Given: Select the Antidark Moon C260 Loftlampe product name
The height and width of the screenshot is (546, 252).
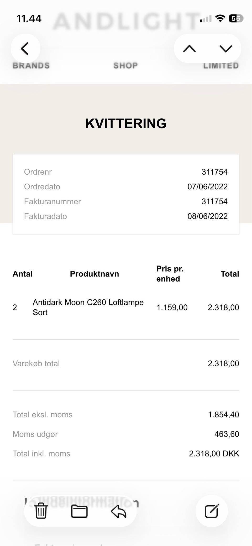Looking at the screenshot, I should (x=88, y=307).
